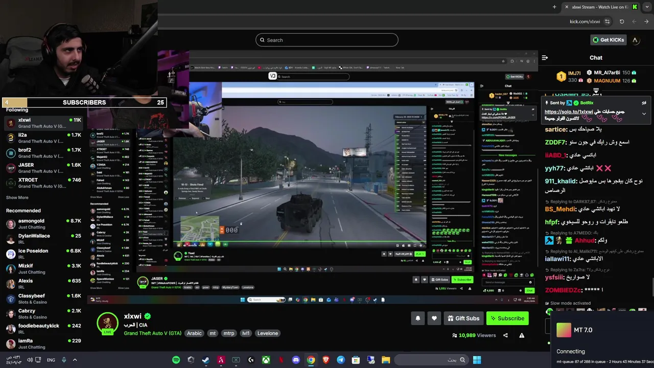Screen dimensions: 654x368
Task: Click chat username BS_Mehdi
Action: pos(560,209)
